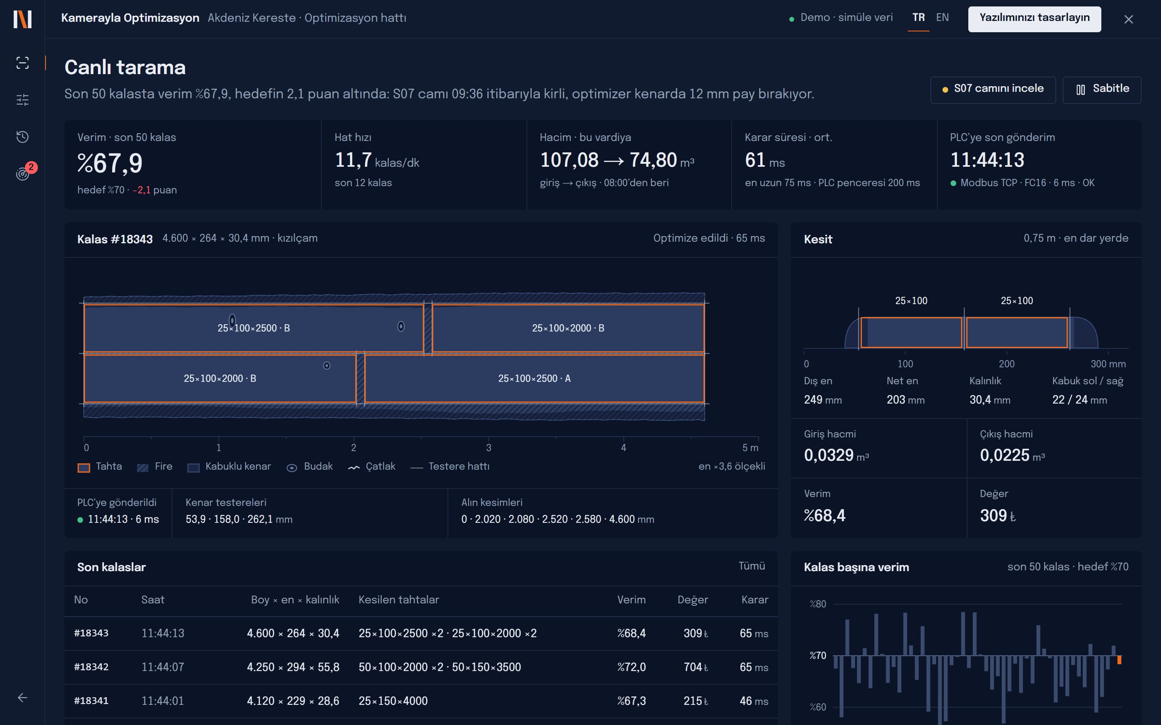This screenshot has height=725, width=1161.
Task: Click the Verim column header
Action: point(631,600)
